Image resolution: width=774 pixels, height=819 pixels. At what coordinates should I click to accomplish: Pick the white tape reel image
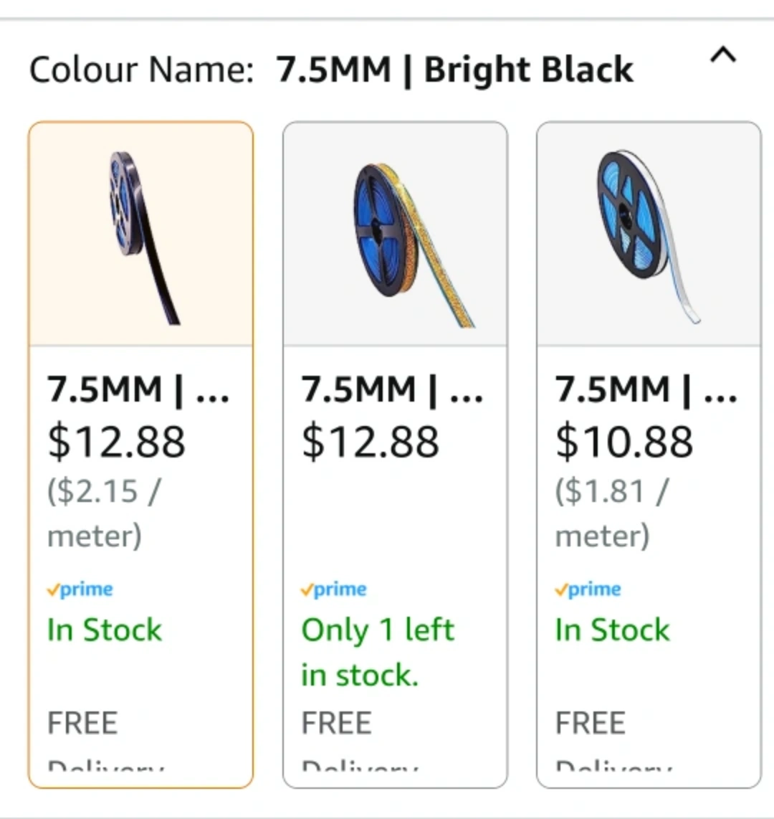coord(649,235)
